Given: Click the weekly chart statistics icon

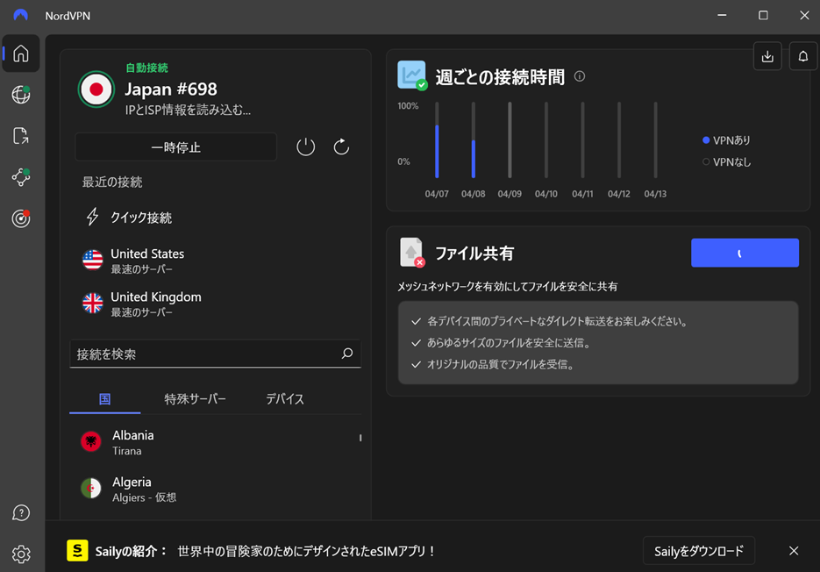Looking at the screenshot, I should [412, 75].
